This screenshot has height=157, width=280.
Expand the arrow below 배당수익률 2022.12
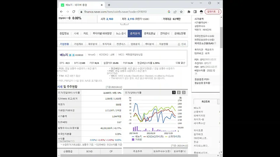click(196, 73)
